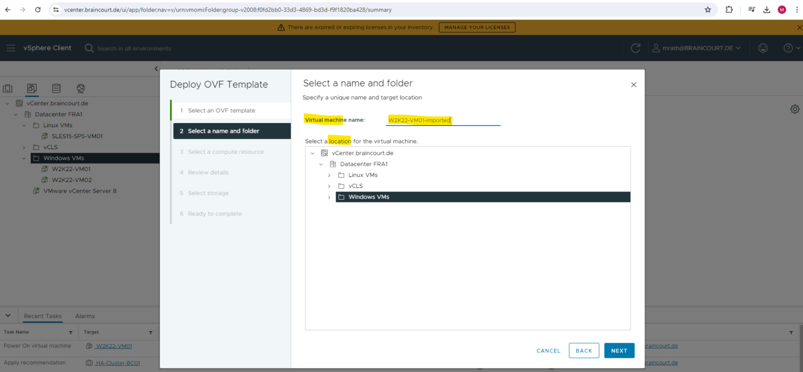Screen dimensions: 803x372
Task: Click the settings gear on the right panel
Action: click(795, 109)
